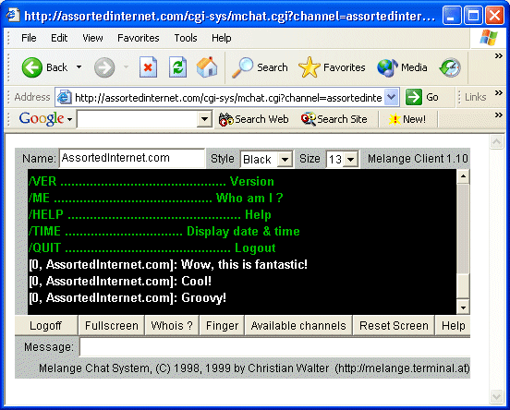Click the '/QUIT' Logout command line
Screen dimensions: 510x410
point(152,248)
